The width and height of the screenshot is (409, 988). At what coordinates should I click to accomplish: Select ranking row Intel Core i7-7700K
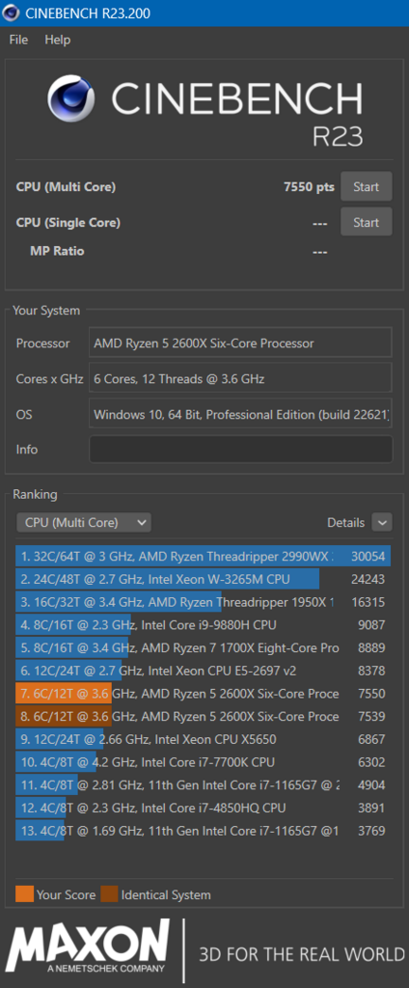[x=203, y=762]
